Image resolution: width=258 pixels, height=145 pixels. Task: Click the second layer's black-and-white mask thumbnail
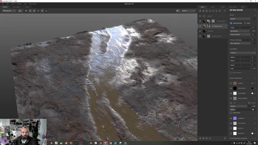pos(209,21)
